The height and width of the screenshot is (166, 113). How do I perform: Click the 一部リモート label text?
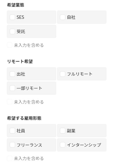(29, 88)
